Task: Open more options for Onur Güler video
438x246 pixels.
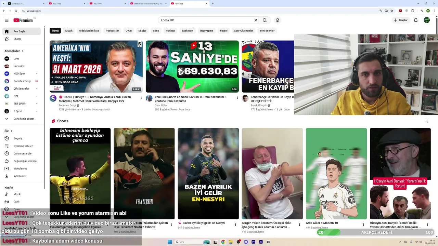Action: click(x=237, y=97)
